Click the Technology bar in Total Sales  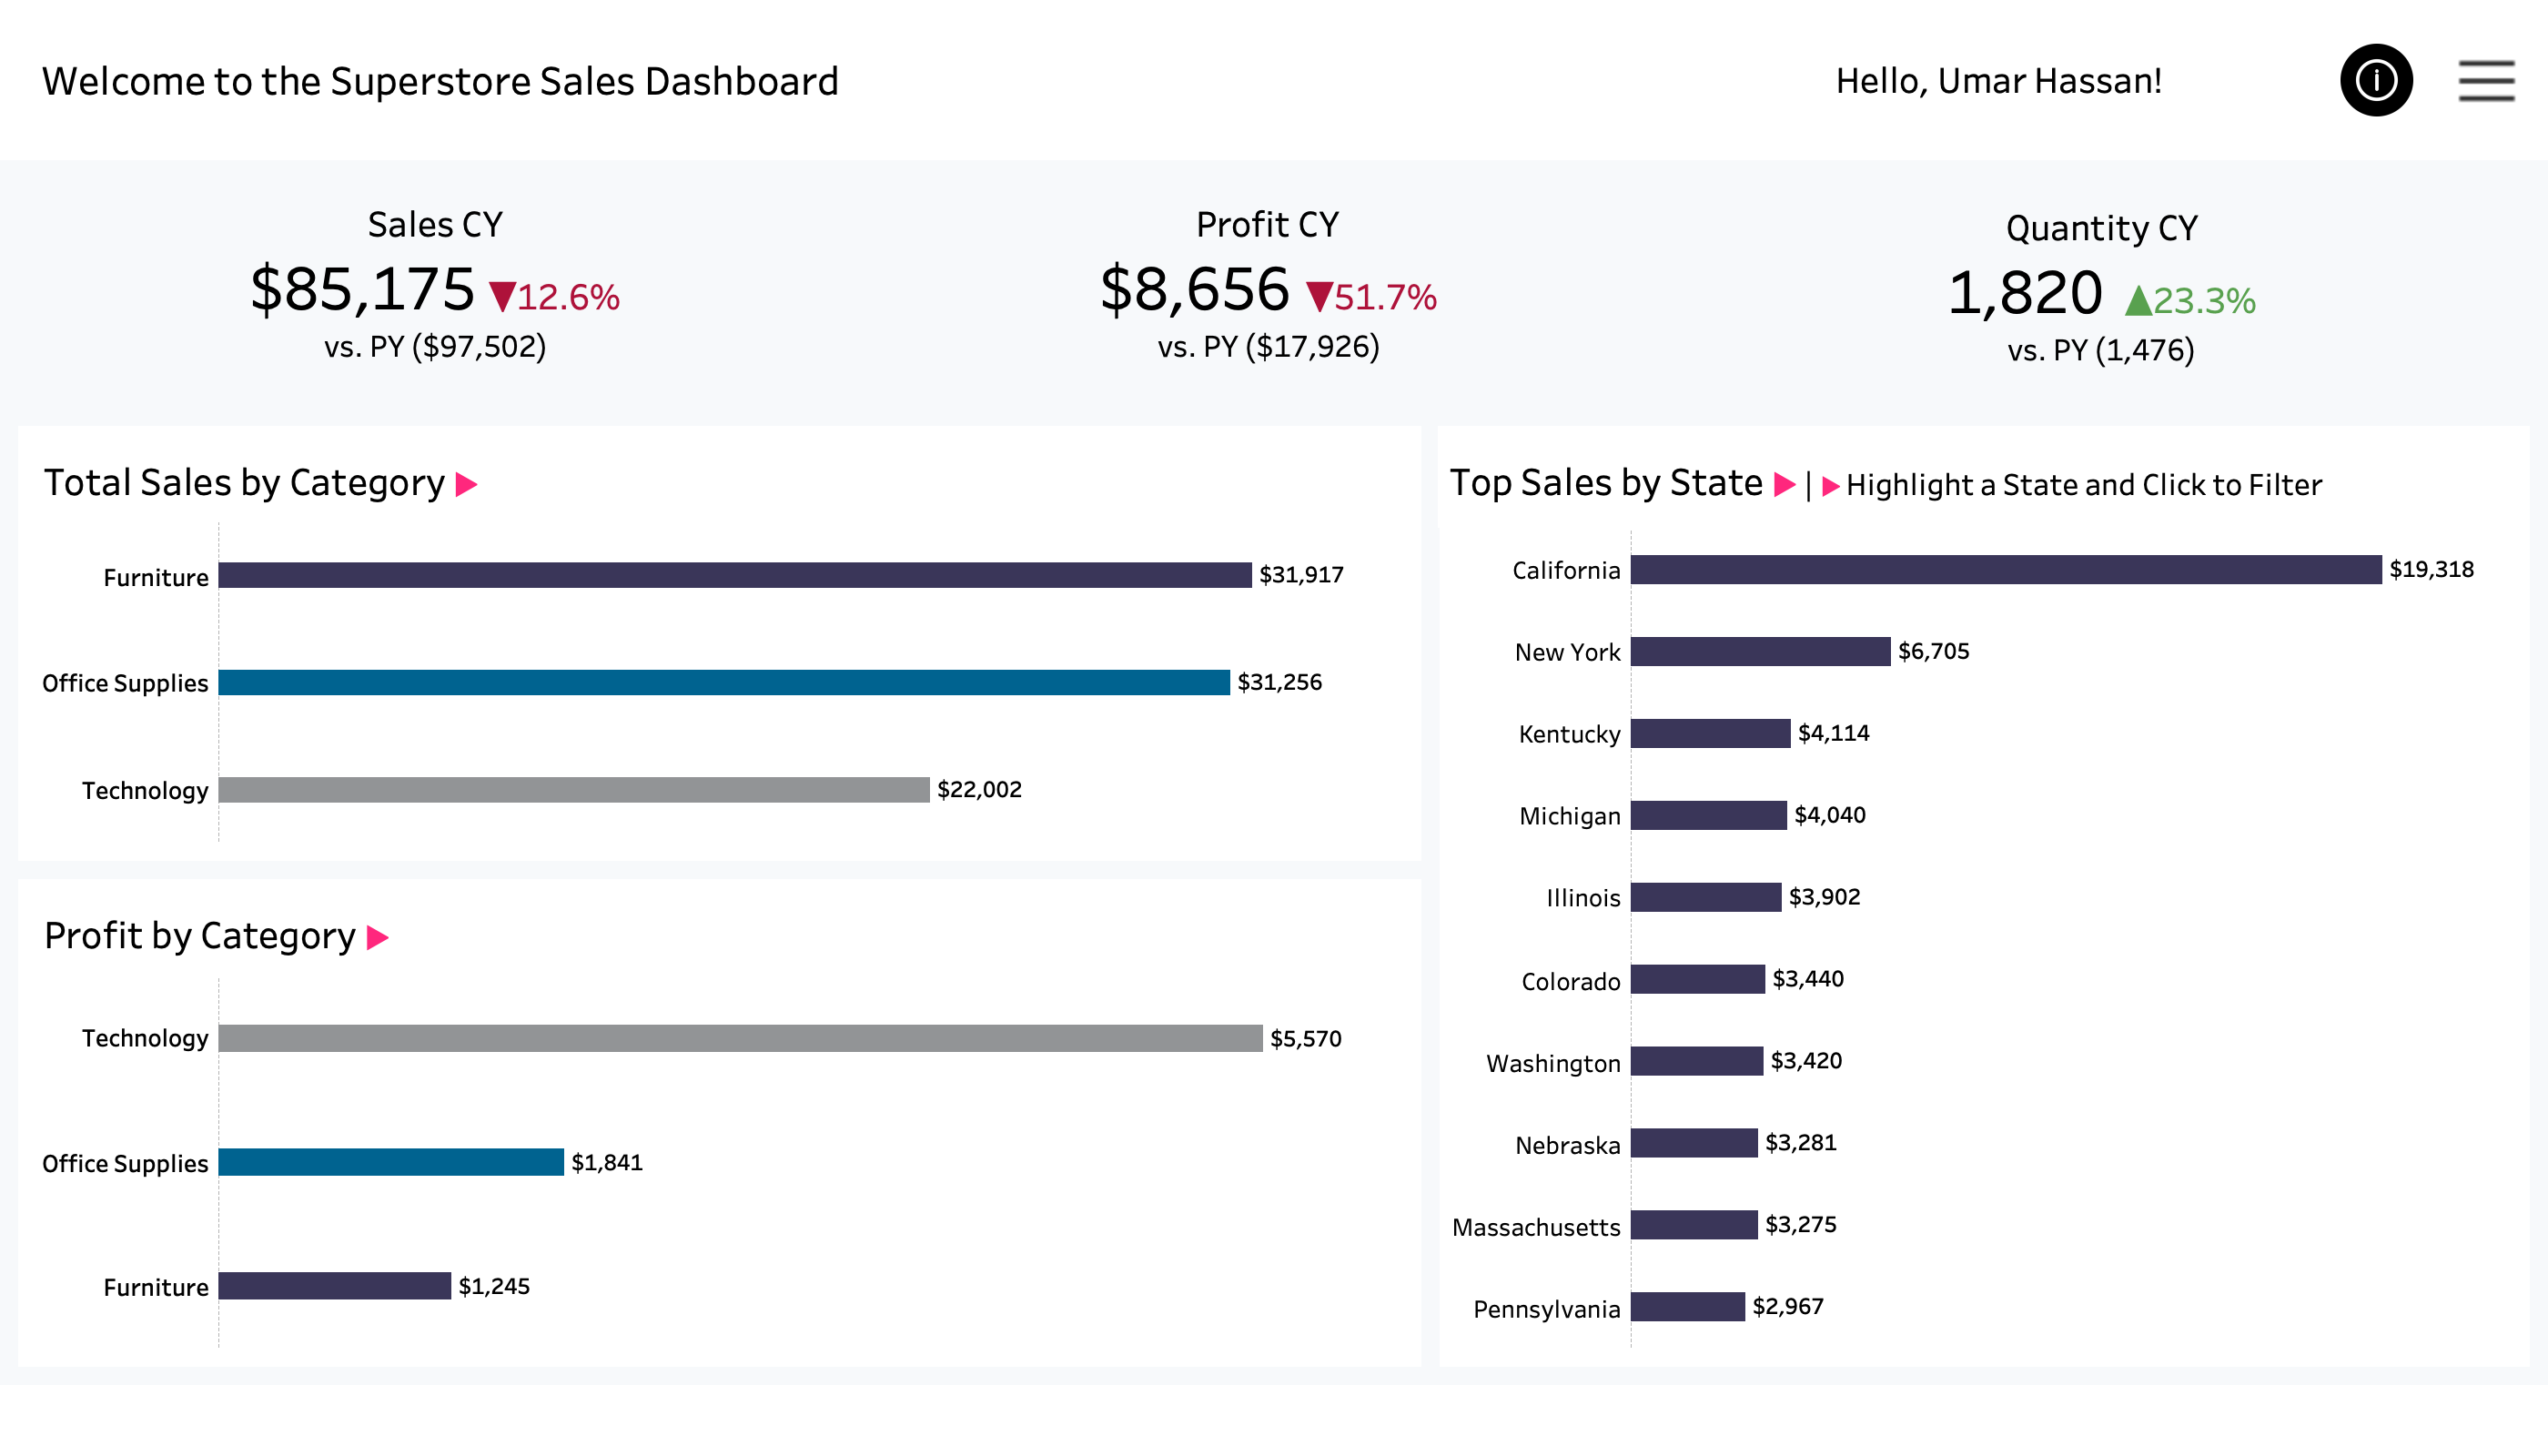pos(574,790)
